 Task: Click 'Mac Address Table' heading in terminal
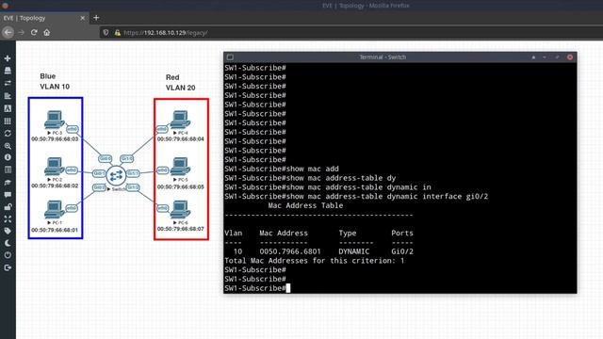tap(305, 205)
